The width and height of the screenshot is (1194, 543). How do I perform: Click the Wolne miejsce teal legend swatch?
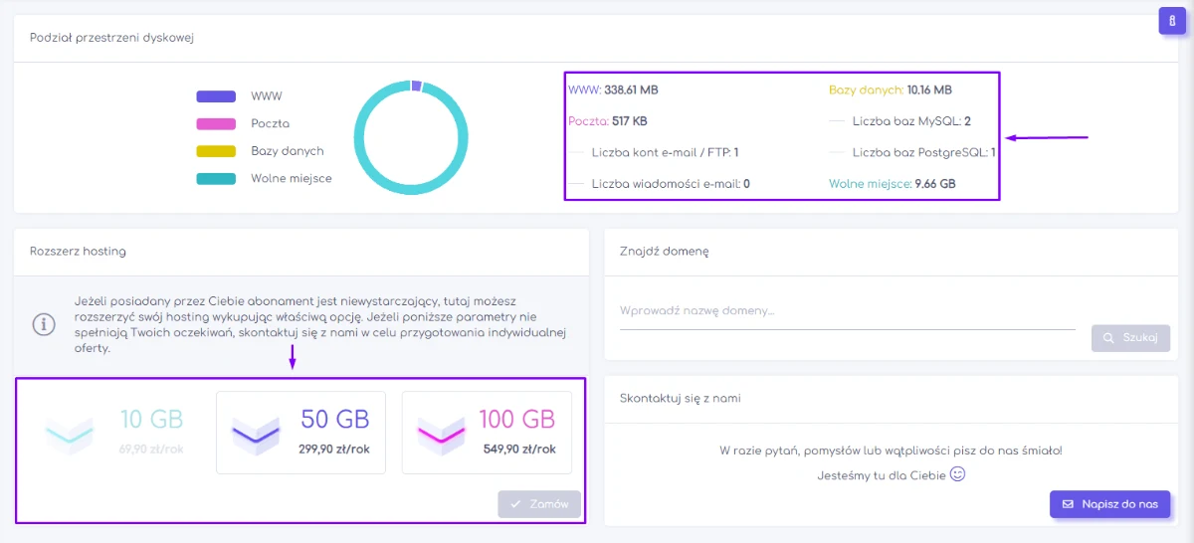(x=216, y=179)
